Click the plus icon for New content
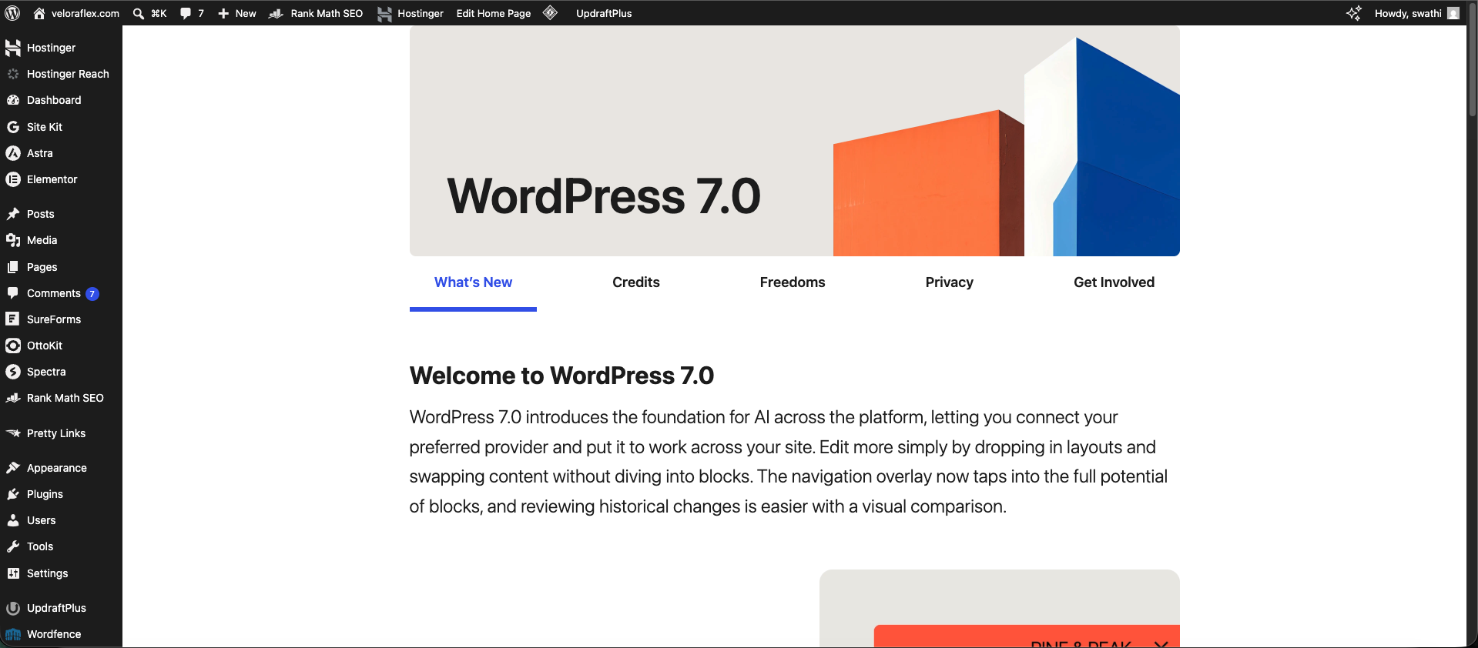Viewport: 1478px width, 648px height. (x=223, y=13)
